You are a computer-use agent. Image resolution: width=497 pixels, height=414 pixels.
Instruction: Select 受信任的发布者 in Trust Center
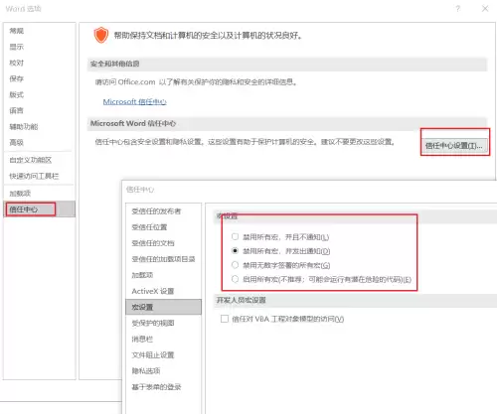(x=156, y=211)
